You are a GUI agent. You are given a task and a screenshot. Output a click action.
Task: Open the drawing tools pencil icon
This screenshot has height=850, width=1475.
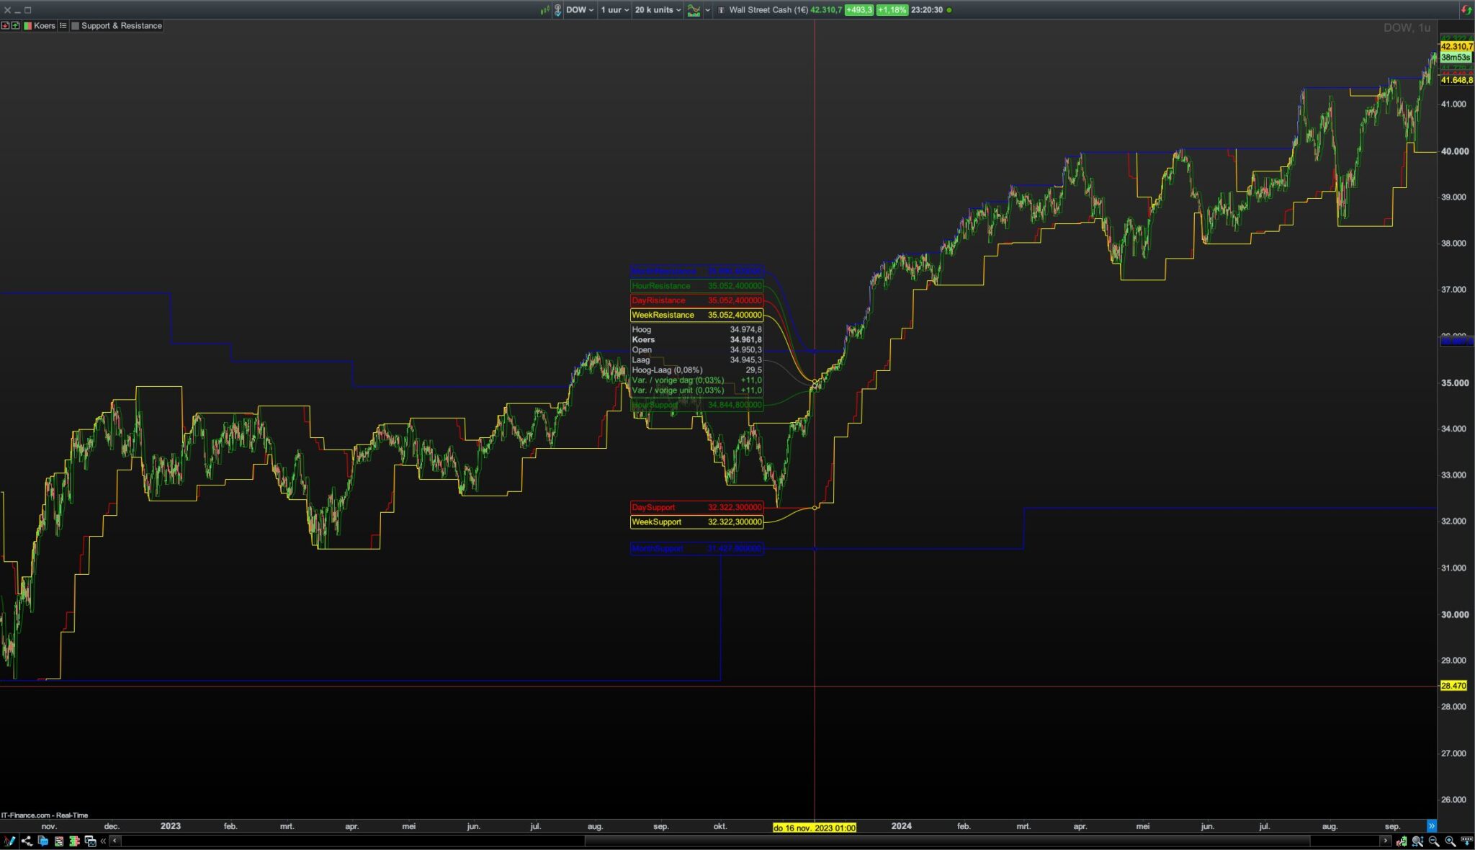pos(9,841)
